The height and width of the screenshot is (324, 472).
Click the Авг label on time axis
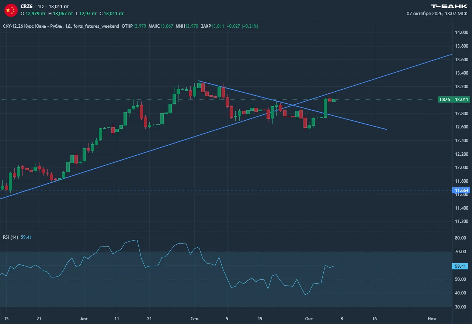pos(84,318)
